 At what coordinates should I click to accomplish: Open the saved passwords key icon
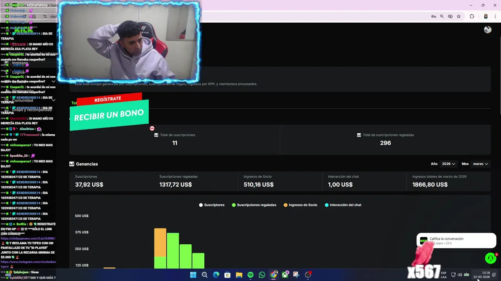pyautogui.click(x=433, y=16)
